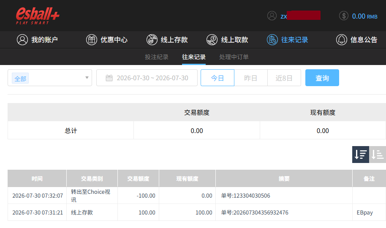The width and height of the screenshot is (386, 228).
Task: Click 单号:123304030506 summary cell
Action: coord(284,195)
